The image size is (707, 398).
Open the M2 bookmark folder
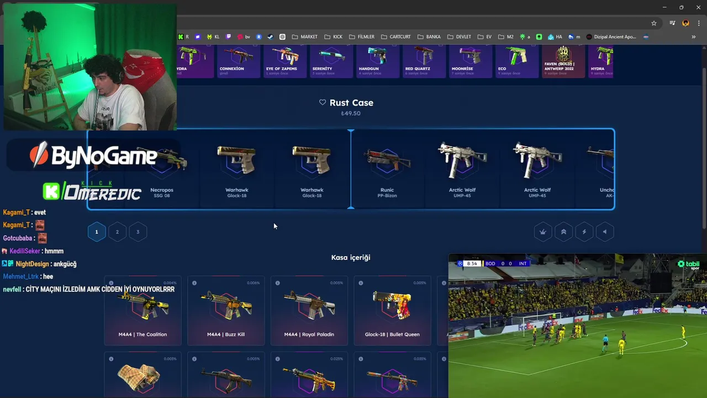tap(505, 37)
